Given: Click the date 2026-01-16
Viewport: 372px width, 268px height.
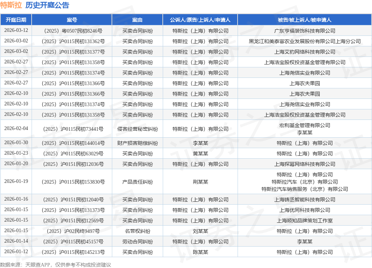Looking at the screenshot, I should 16,199.
